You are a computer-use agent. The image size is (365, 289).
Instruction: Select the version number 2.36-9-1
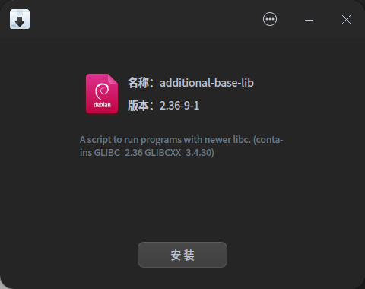pos(179,106)
